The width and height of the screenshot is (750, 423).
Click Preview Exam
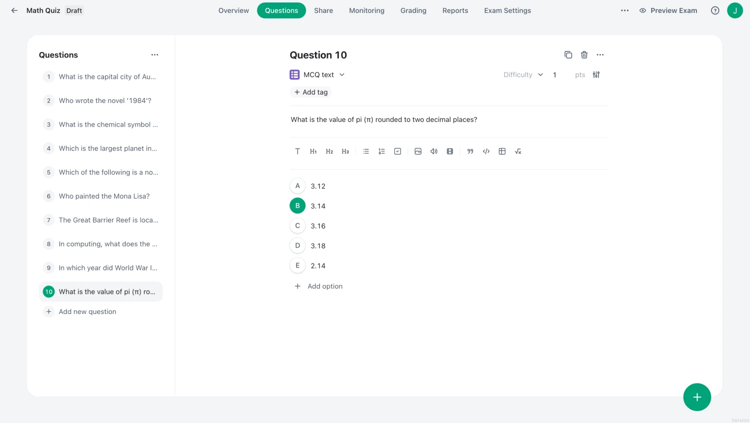coord(668,10)
